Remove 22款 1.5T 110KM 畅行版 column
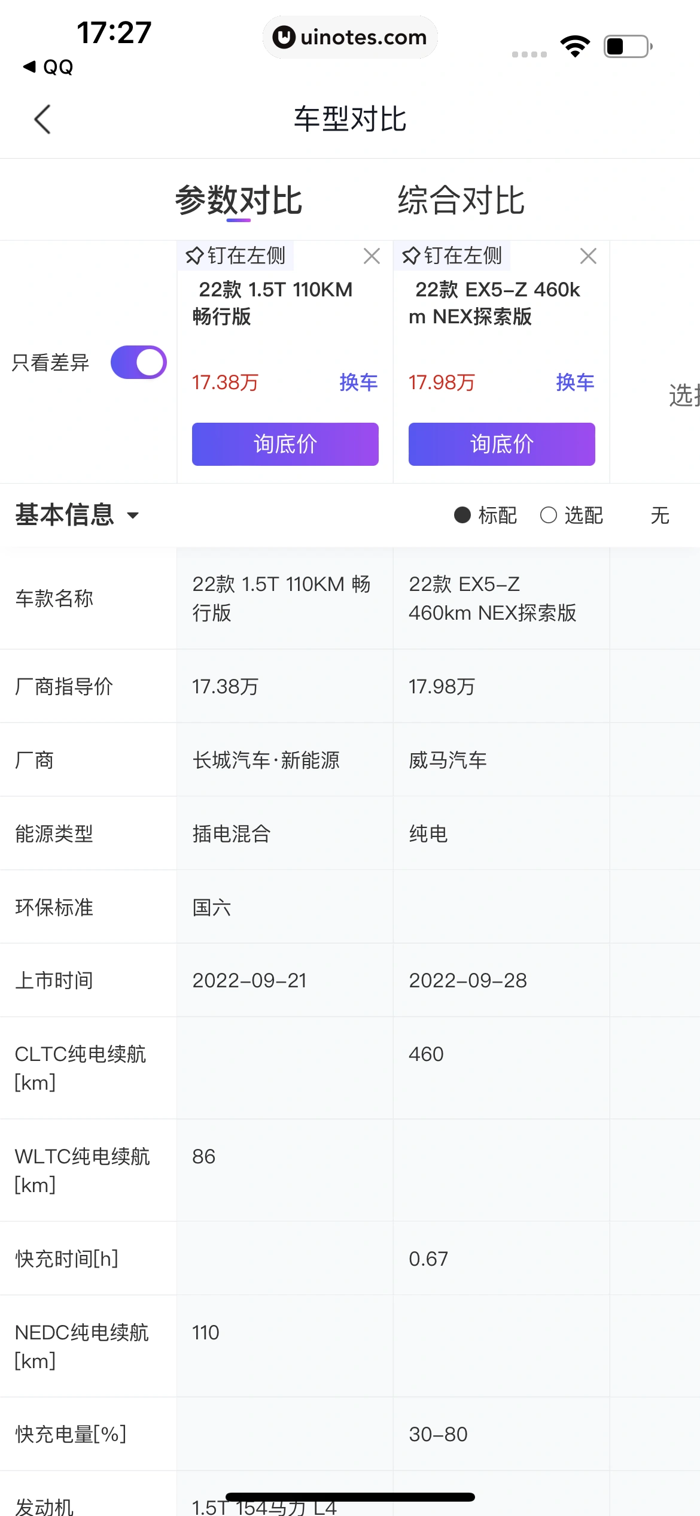Screen dimensions: 700x1516 tap(372, 256)
